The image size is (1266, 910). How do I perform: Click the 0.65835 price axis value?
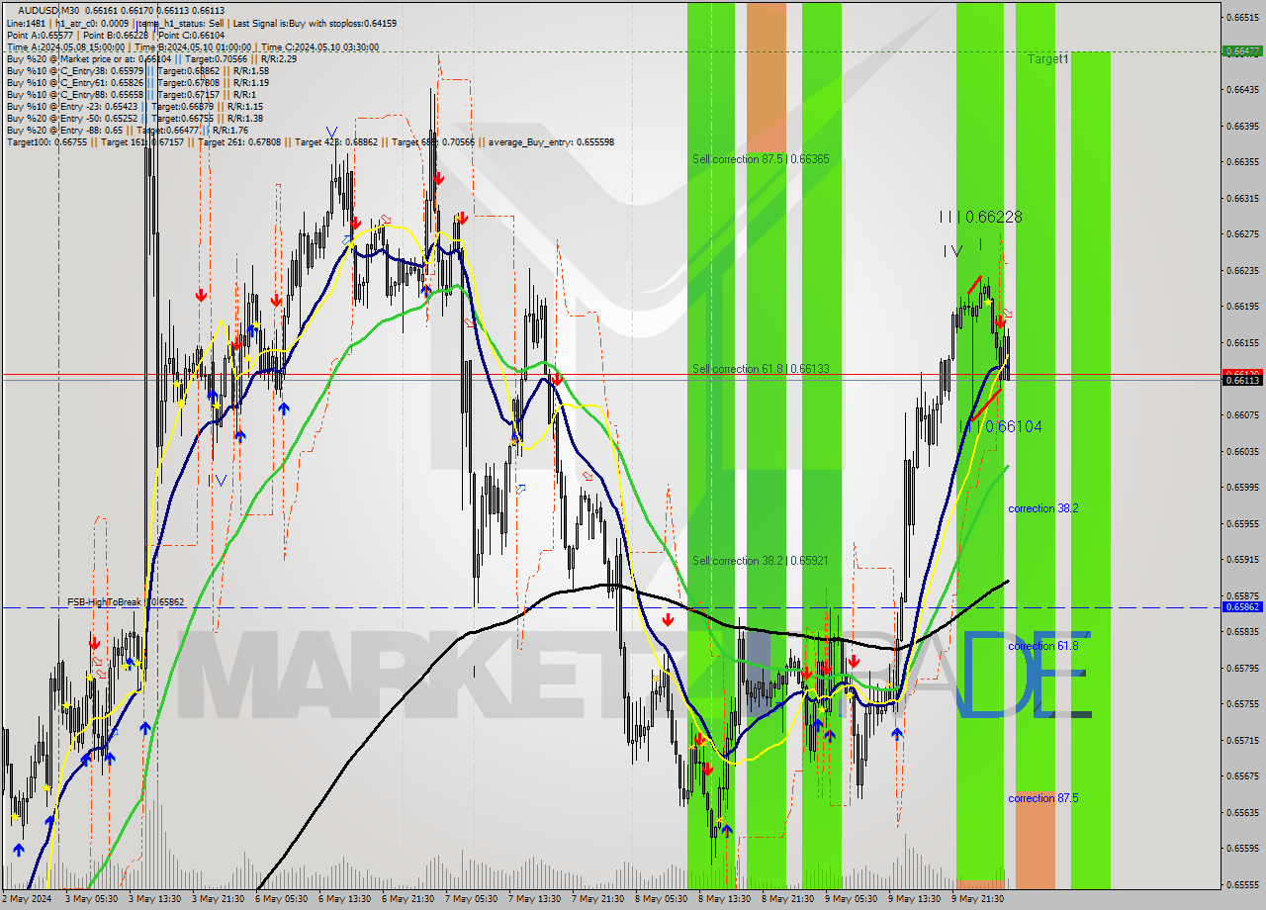(x=1242, y=631)
